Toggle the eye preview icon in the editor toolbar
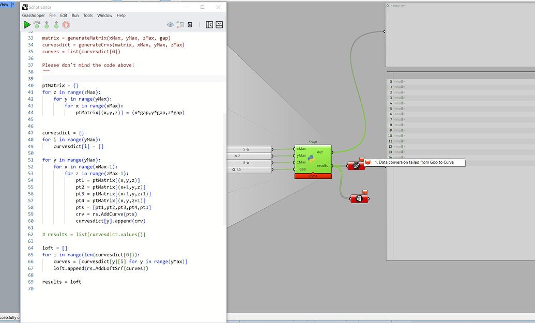 [170, 24]
